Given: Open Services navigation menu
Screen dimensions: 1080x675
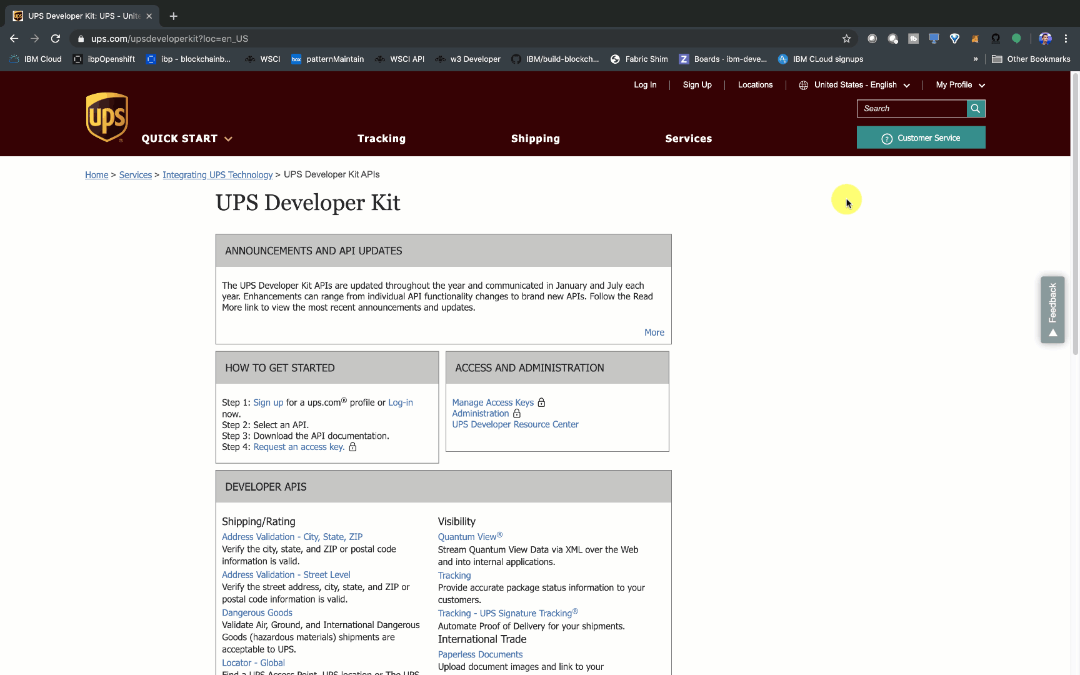Looking at the screenshot, I should point(689,139).
